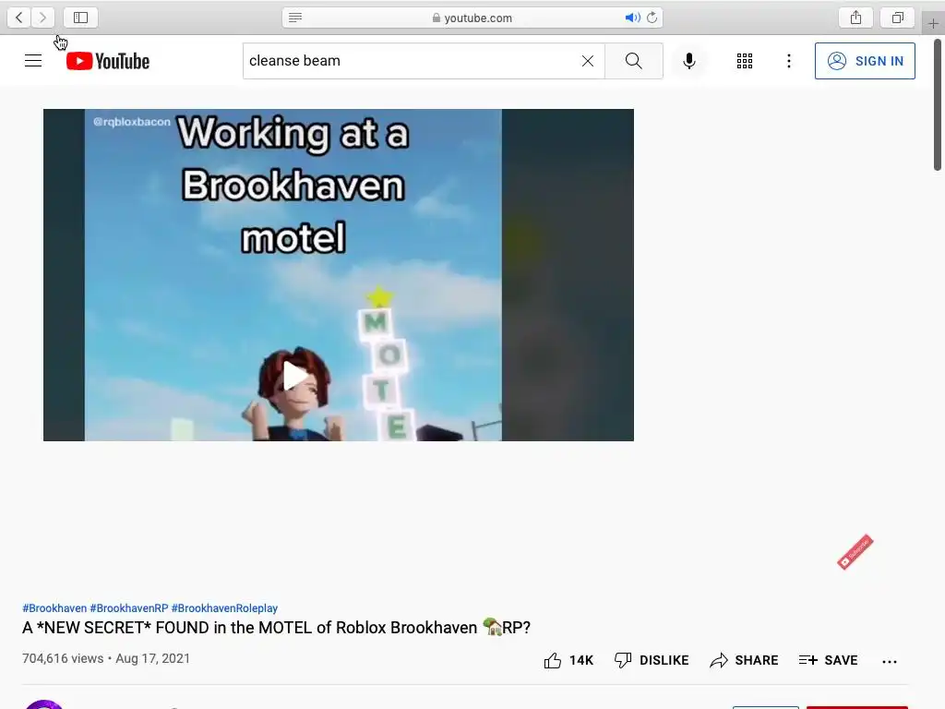The image size is (945, 709).
Task: Open YouTube apps grid icon
Action: click(745, 61)
